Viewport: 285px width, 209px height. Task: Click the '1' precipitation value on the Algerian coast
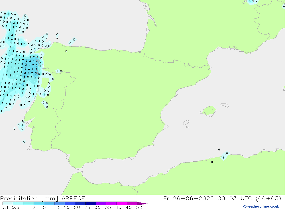coord(223,158)
